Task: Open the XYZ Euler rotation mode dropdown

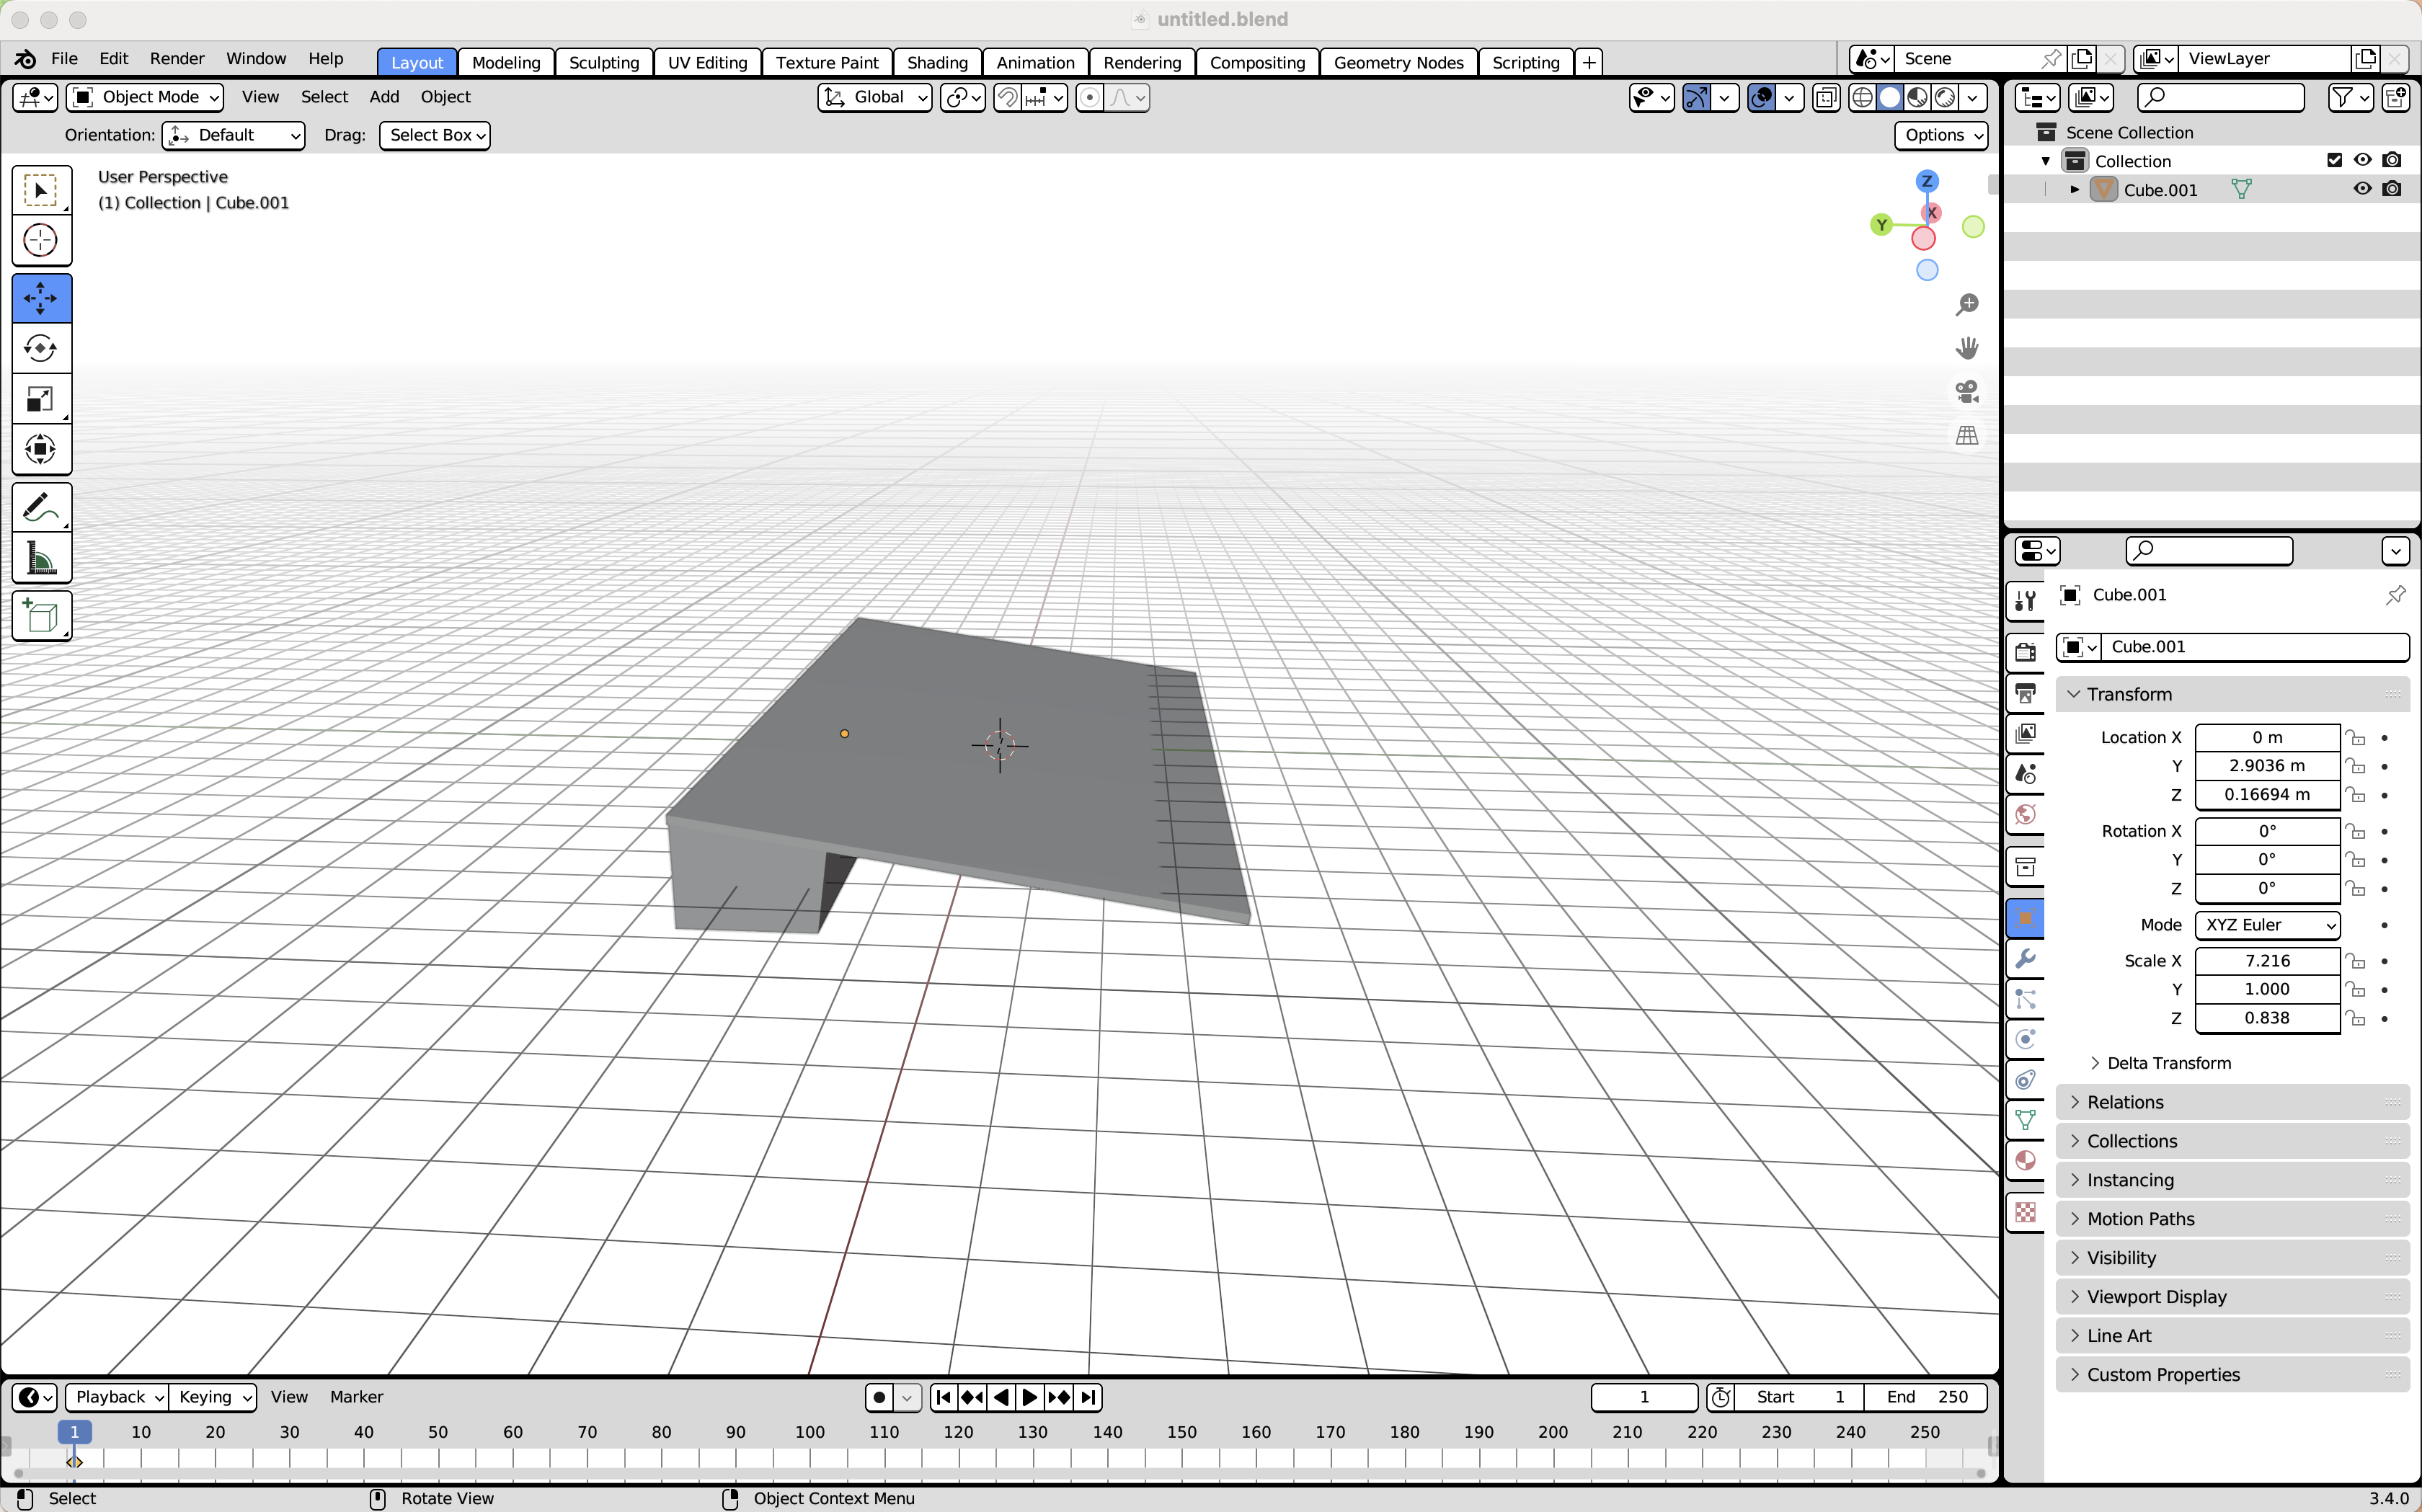Action: pyautogui.click(x=2267, y=925)
